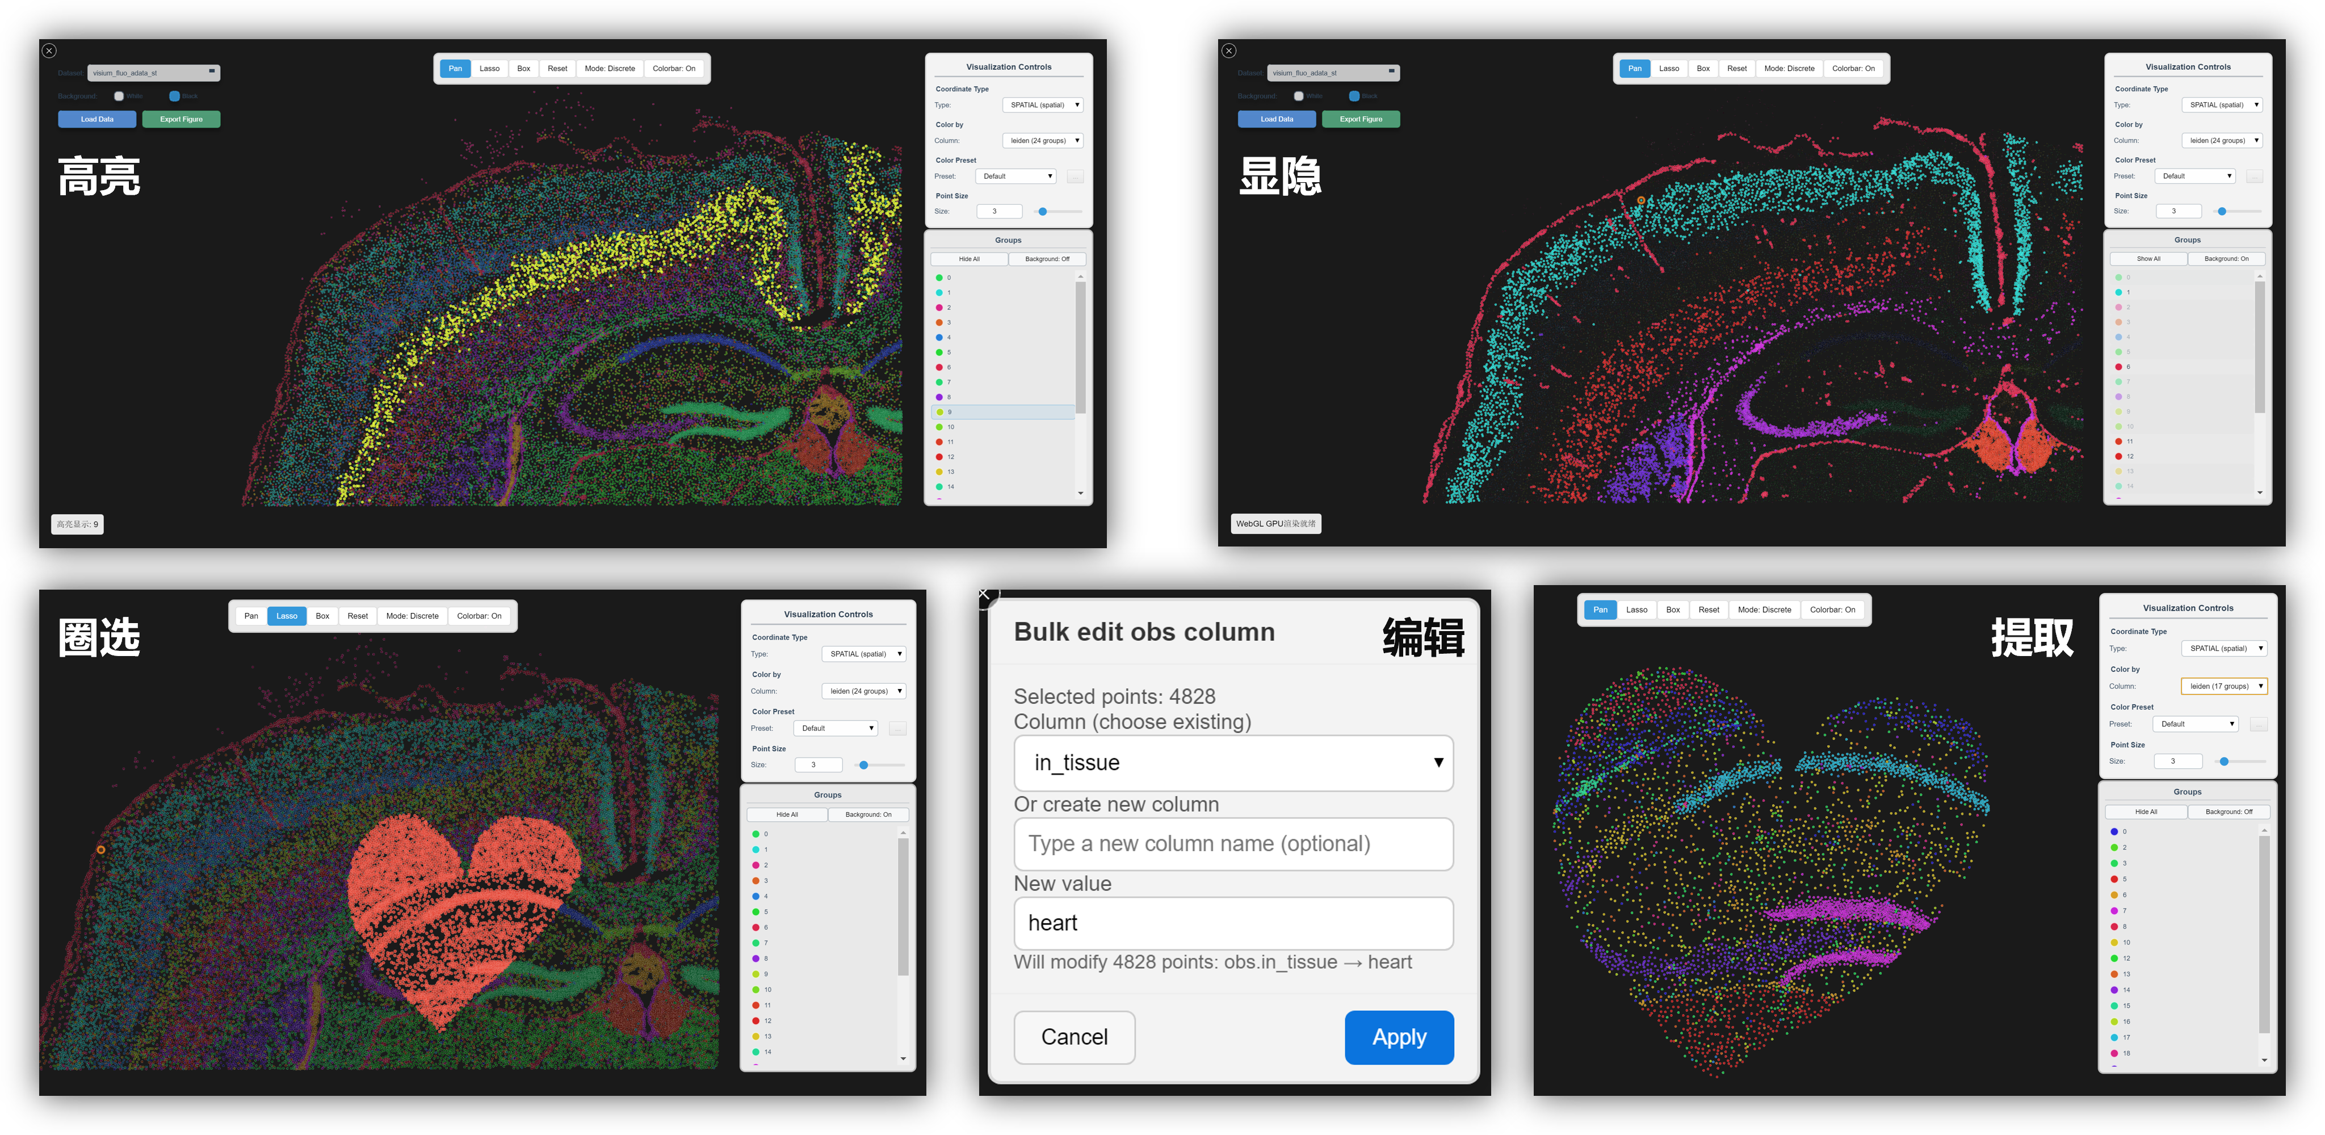Close the Bulk edit obs column dialog with X

[984, 594]
